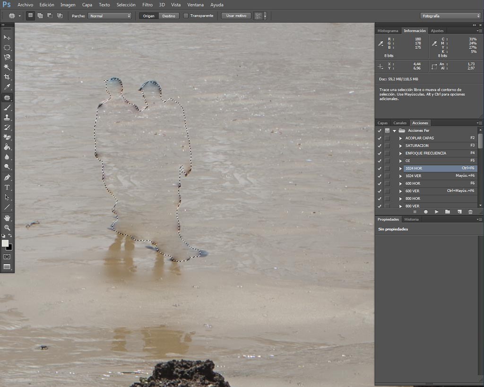This screenshot has width=484, height=387.
Task: Select the Eyedropper tool
Action: [x=7, y=87]
